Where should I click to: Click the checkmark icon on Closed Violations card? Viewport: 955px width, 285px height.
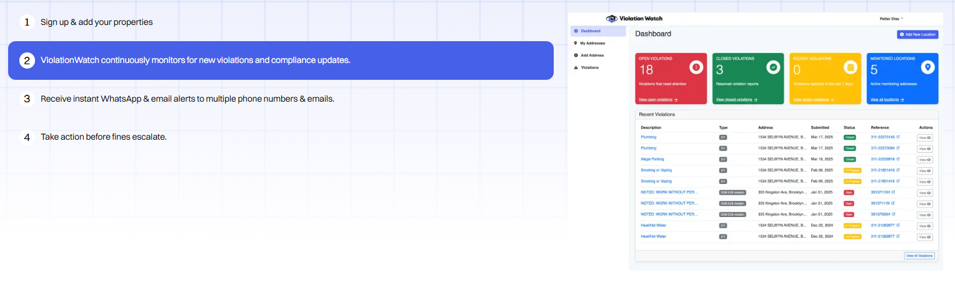click(773, 67)
